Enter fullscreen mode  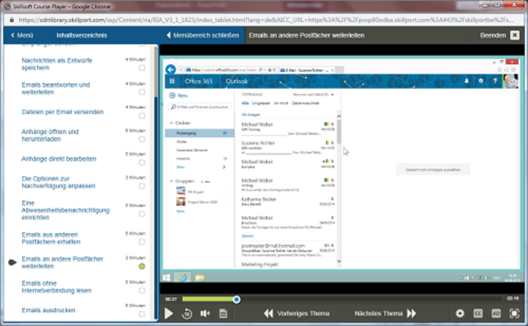[x=514, y=313]
